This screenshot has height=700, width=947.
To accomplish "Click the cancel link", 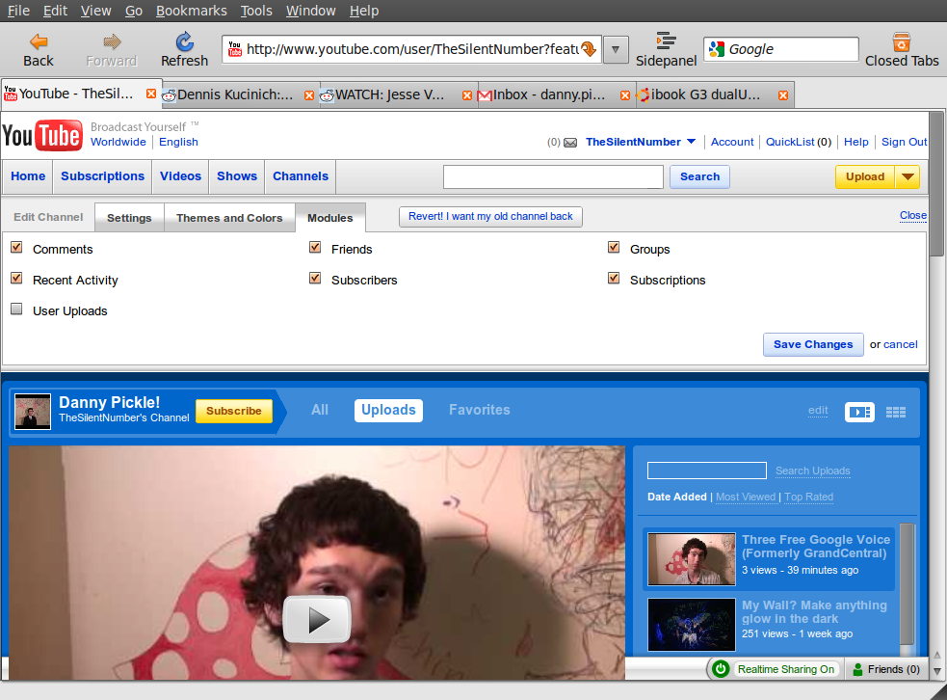I will pos(901,344).
